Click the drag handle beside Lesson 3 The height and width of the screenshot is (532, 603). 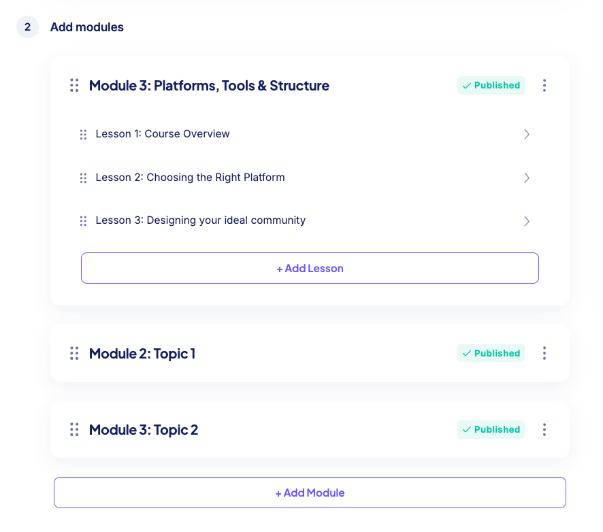[83, 221]
